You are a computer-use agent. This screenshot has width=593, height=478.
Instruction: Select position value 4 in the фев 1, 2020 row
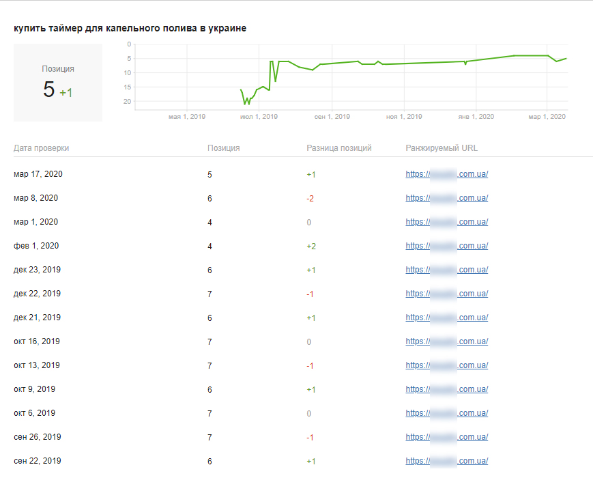tap(209, 246)
